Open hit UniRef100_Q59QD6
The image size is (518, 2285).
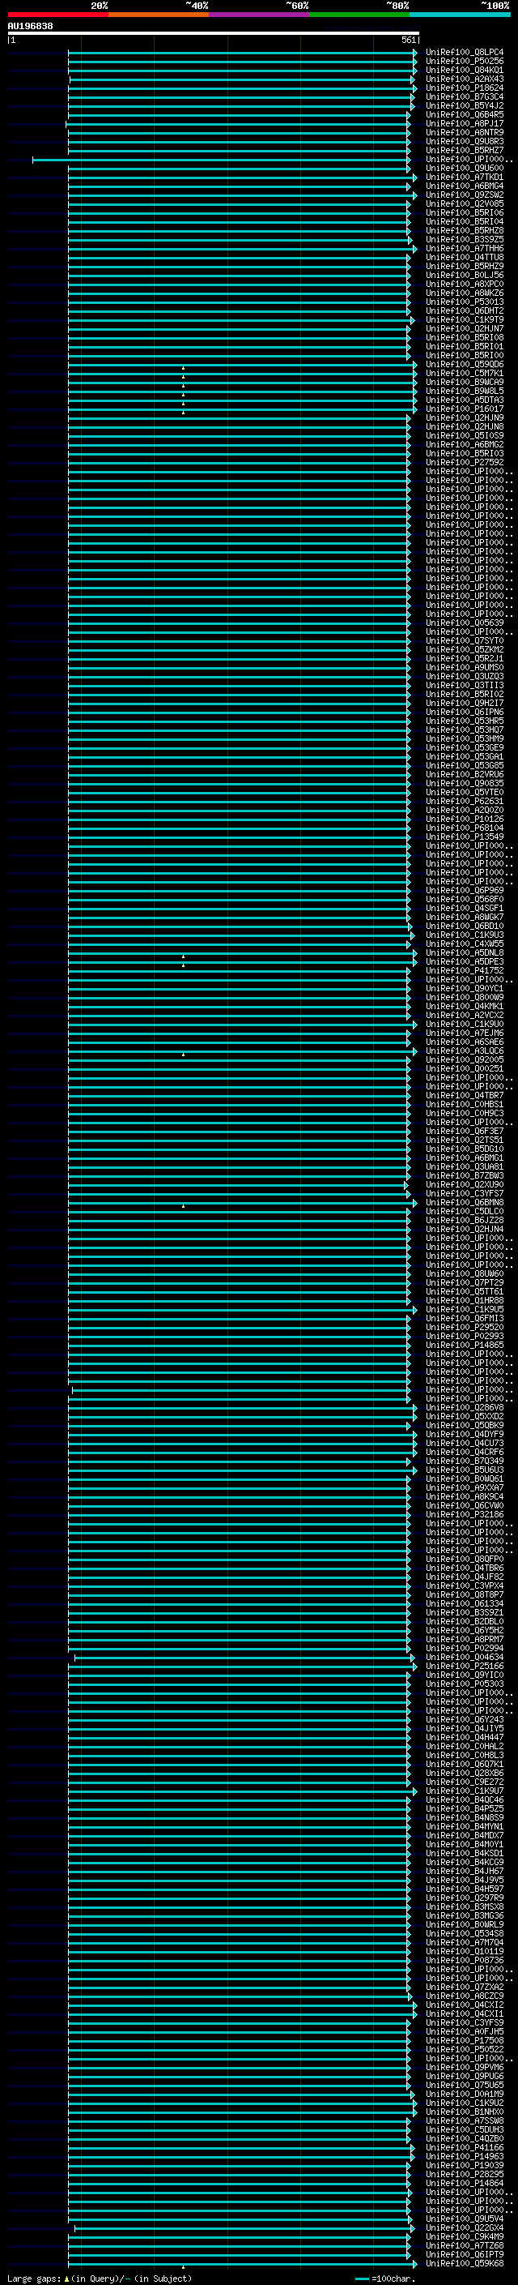pos(465,364)
